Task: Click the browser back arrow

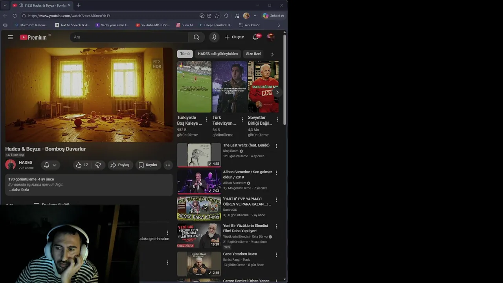Action: coord(5,16)
